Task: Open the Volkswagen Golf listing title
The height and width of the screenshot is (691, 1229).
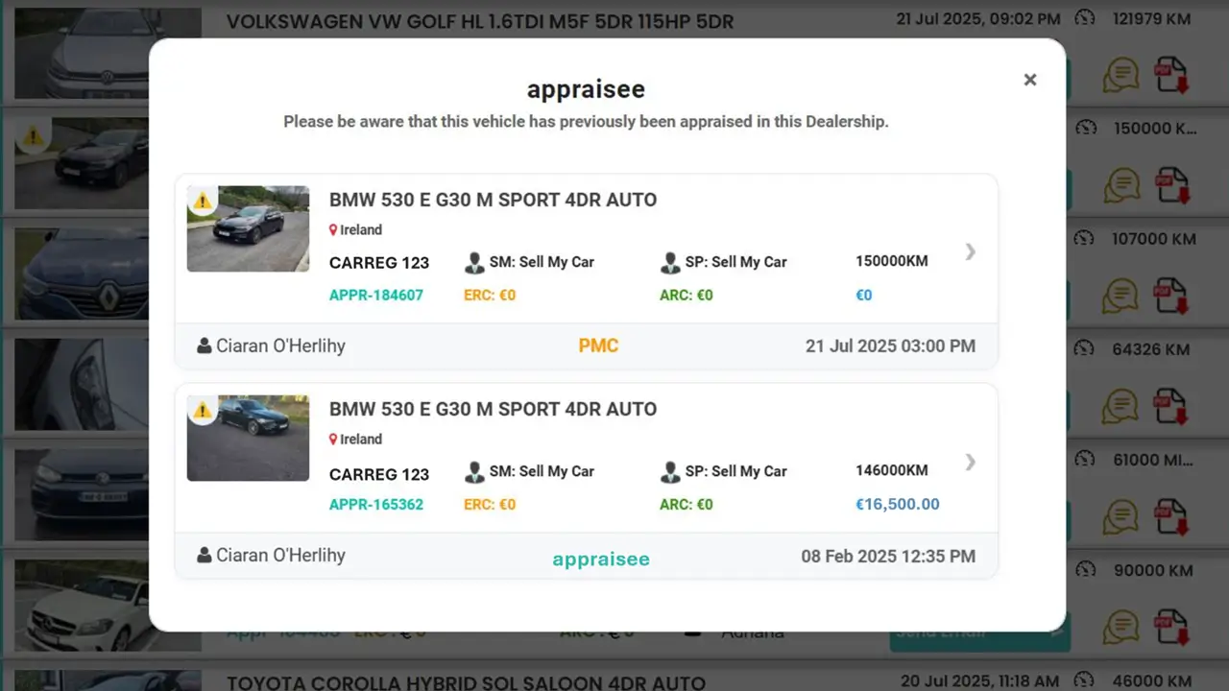Action: tap(479, 21)
